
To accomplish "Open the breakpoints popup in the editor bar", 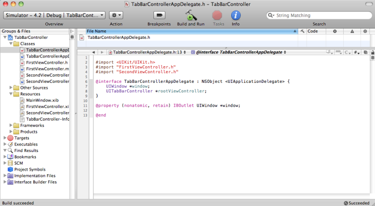I will (x=339, y=52).
